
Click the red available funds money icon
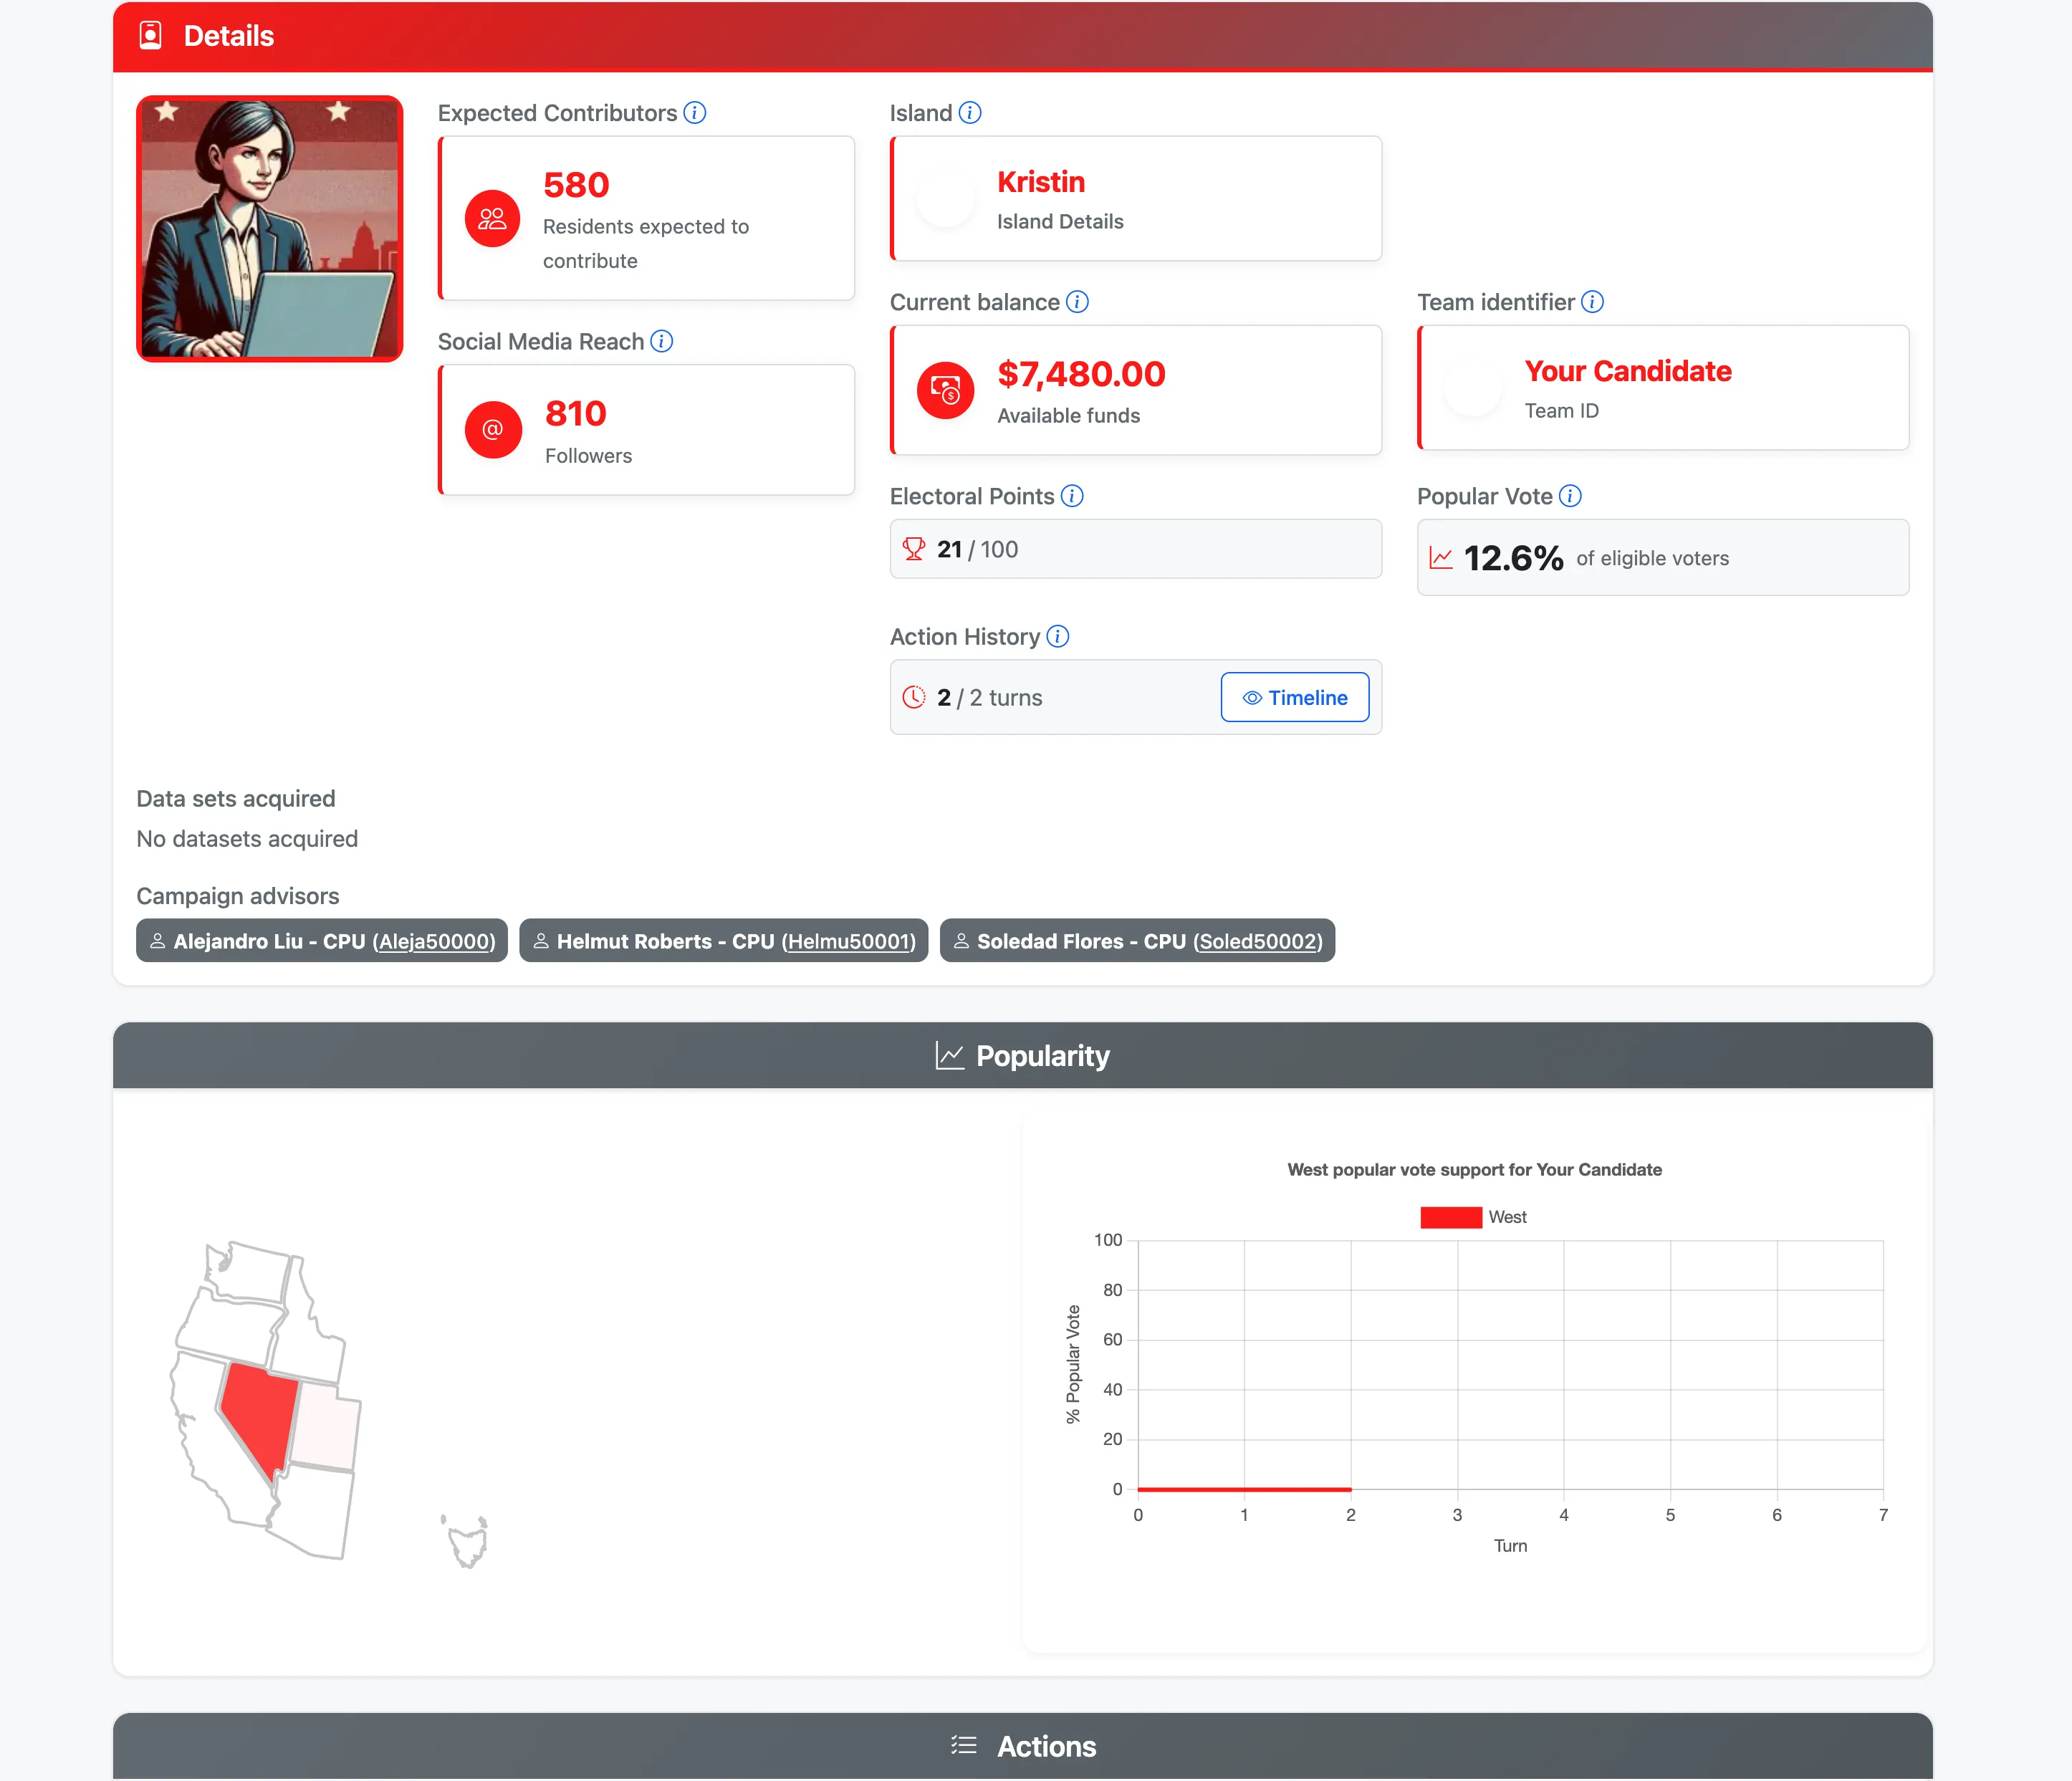pyautogui.click(x=945, y=390)
